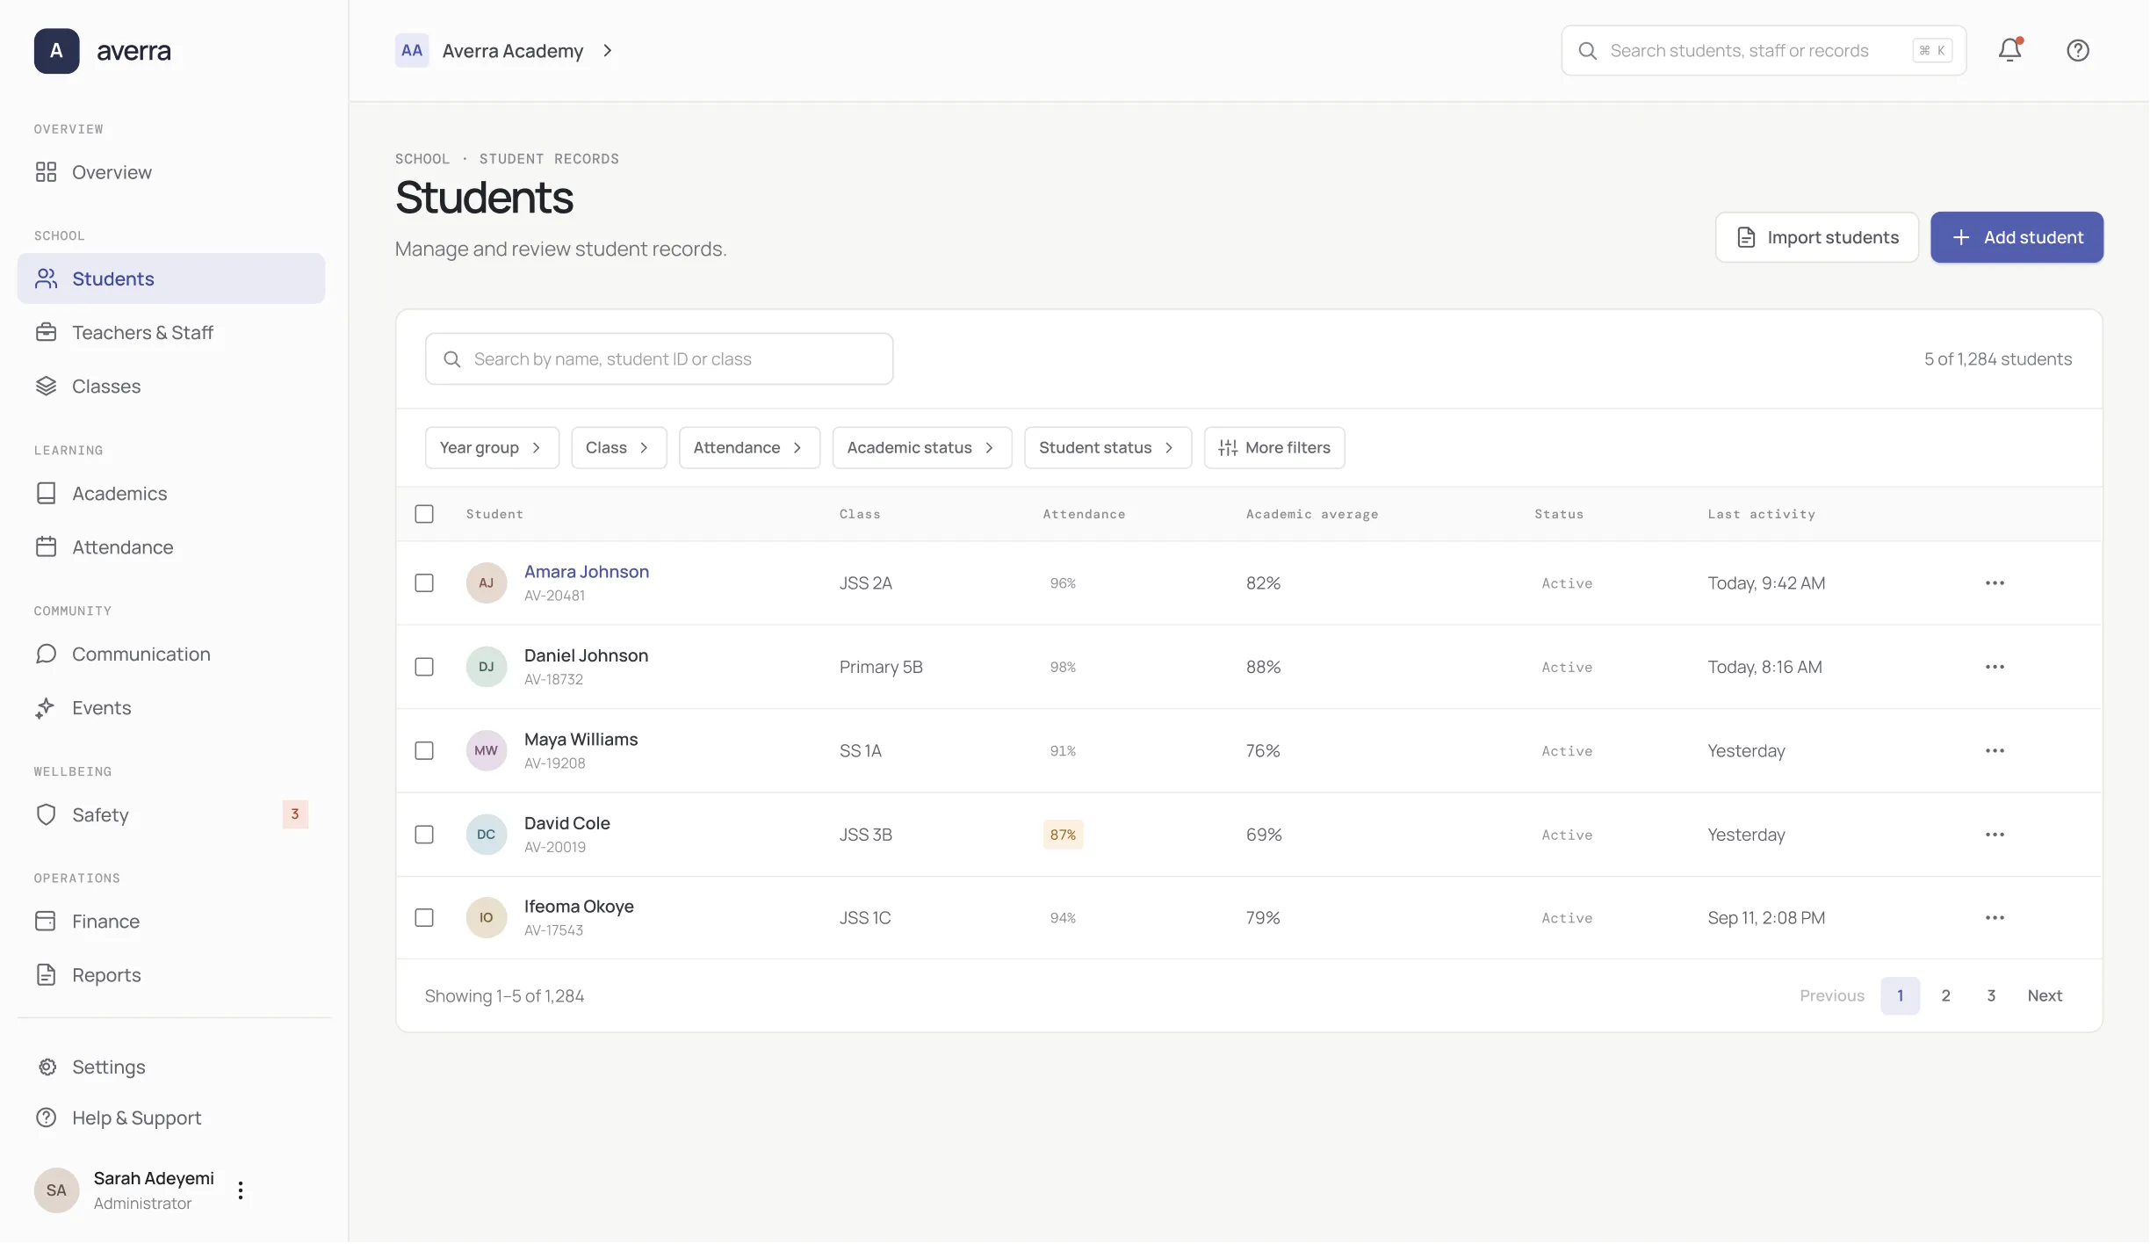Click the MW avatar of Maya Williams
Viewport: 2150px width, 1244px height.
tap(486, 750)
